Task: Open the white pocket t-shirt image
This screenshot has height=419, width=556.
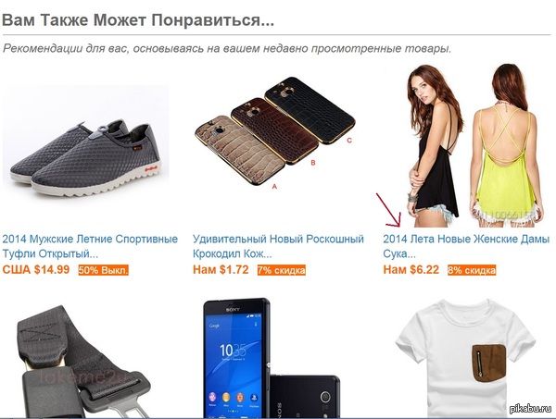Action: pos(465,358)
